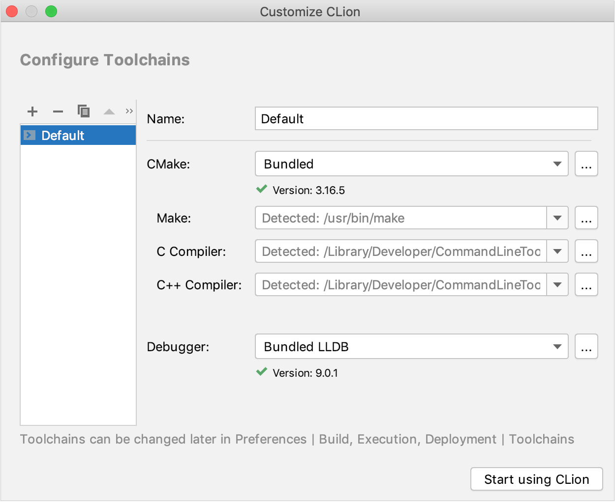Browse for the C Compiler
615x502 pixels.
(x=586, y=251)
